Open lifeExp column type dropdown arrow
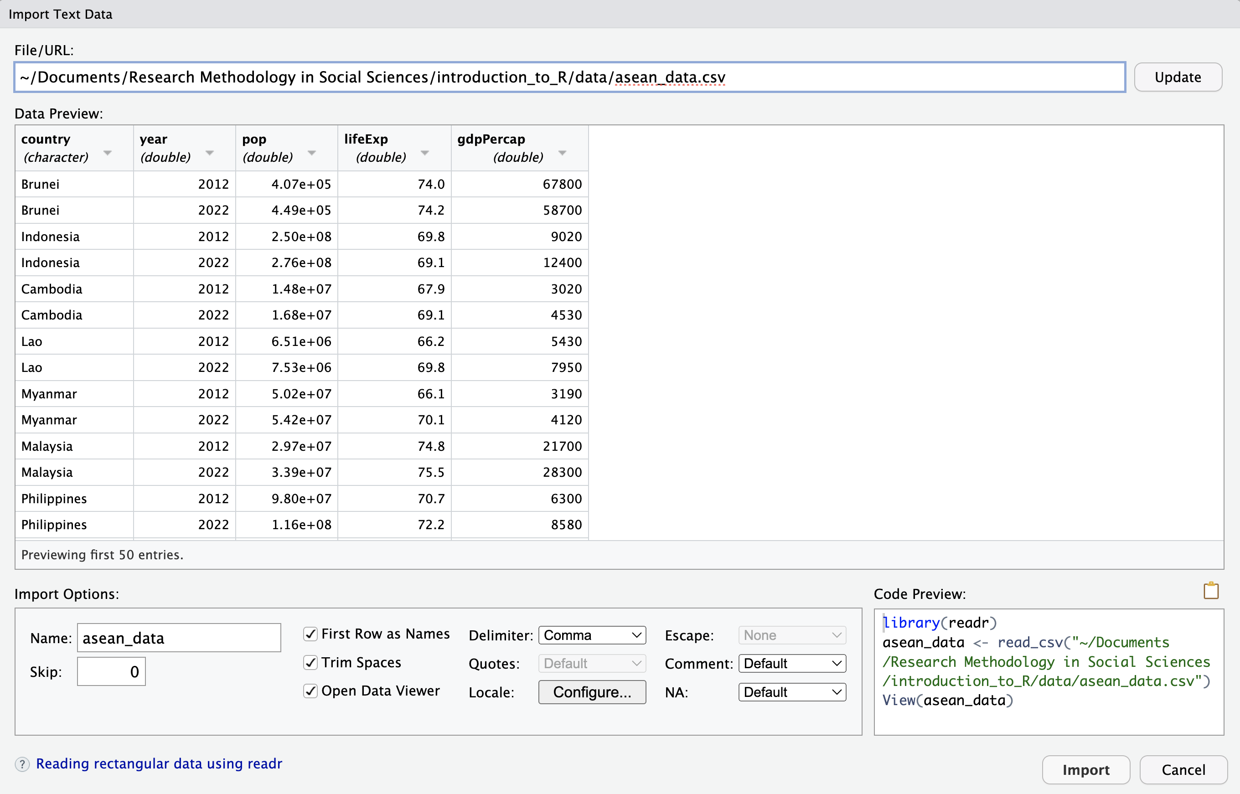 coord(425,153)
